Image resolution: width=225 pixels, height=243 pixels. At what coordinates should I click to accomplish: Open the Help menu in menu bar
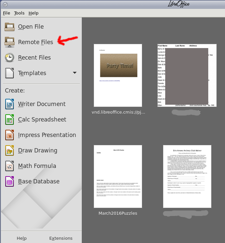[x=34, y=13]
